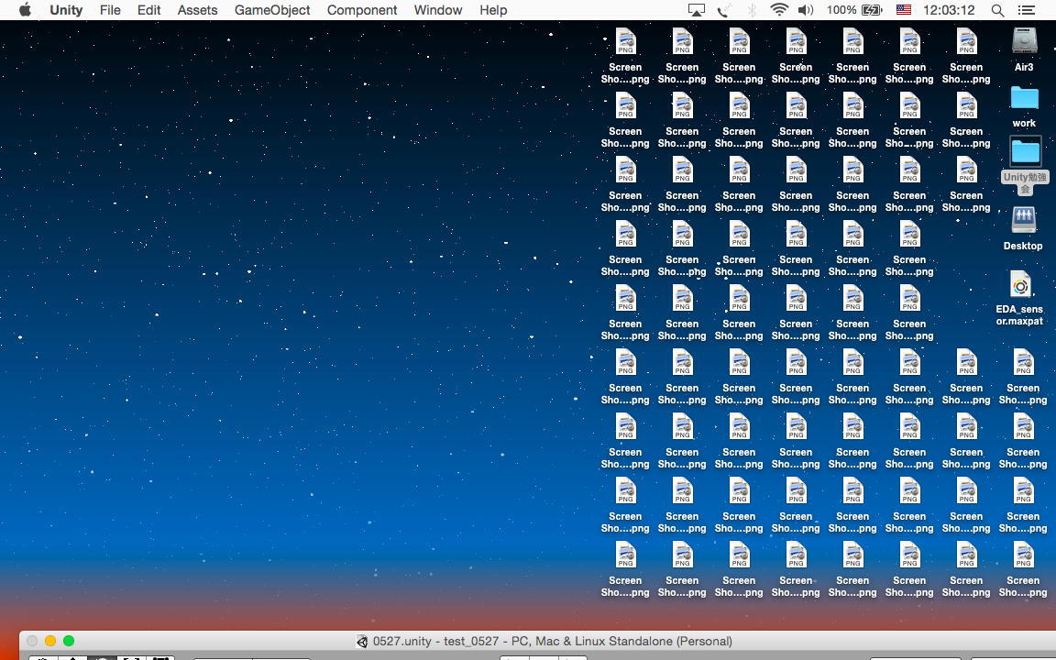Image resolution: width=1056 pixels, height=660 pixels.
Task: Open the US flag input source menu
Action: (904, 10)
